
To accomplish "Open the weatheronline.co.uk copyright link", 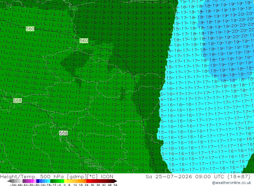I will 231,183.
